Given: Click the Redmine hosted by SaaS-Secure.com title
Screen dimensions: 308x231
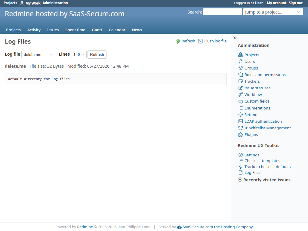Looking at the screenshot, I should [65, 14].
